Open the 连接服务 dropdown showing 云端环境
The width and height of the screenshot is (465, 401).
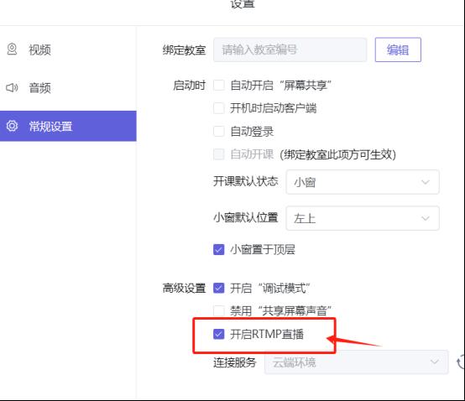356,362
